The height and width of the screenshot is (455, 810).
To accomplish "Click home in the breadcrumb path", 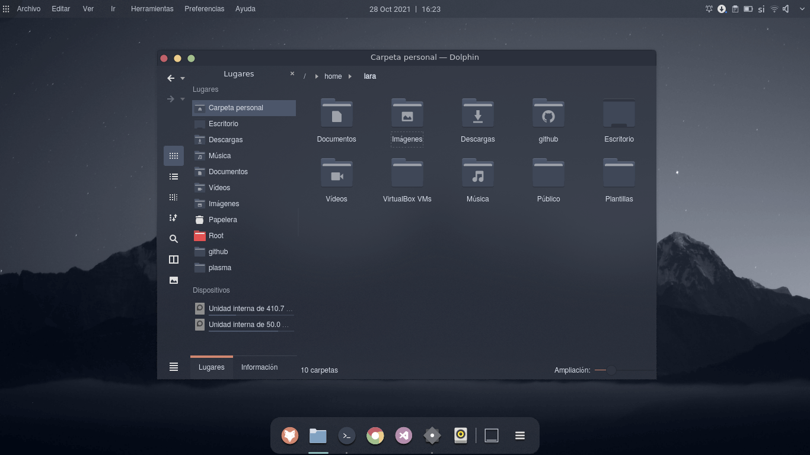I will pos(333,76).
